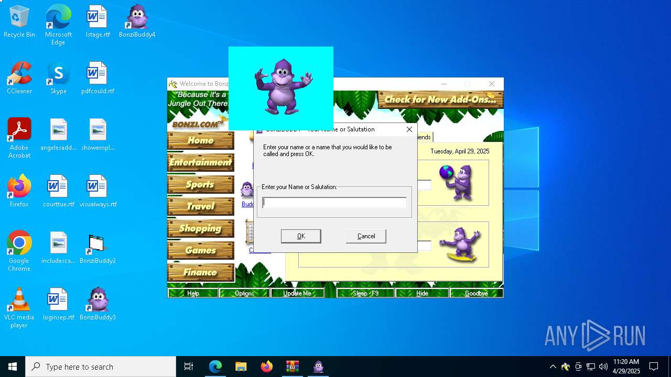
Task: Select Skype desktop shortcut
Action: pos(58,79)
